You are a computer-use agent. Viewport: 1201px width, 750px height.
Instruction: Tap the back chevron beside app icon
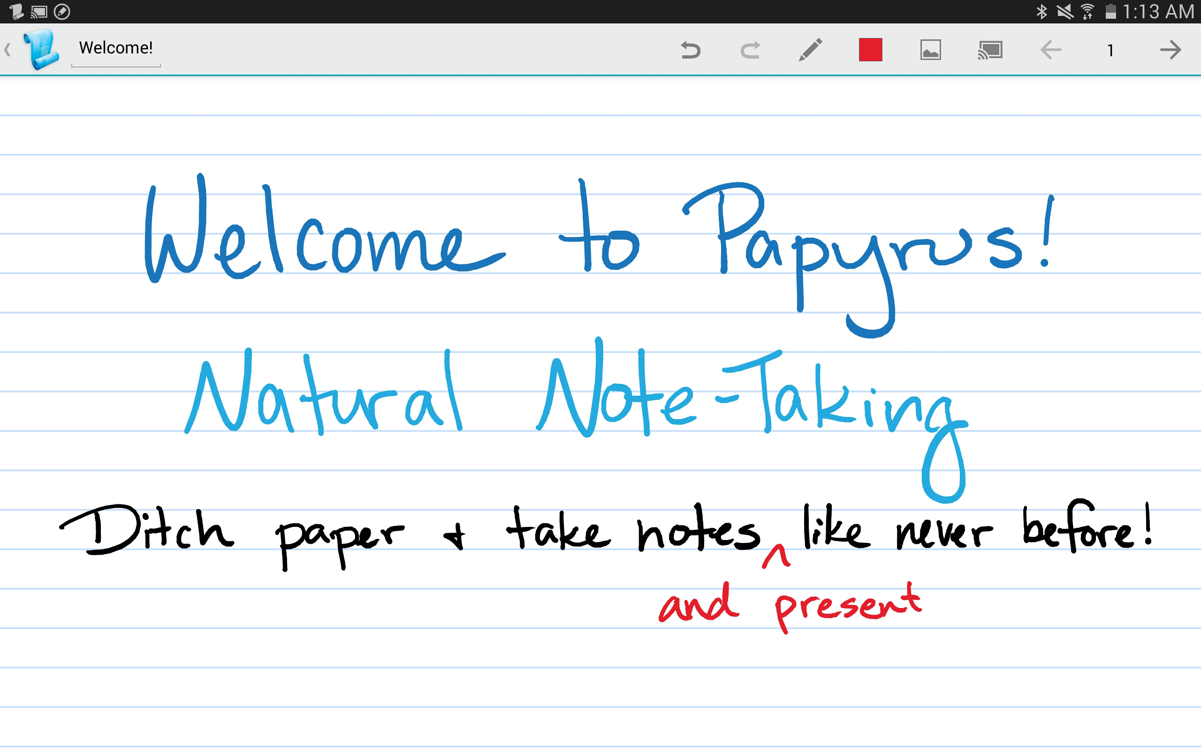(8, 49)
